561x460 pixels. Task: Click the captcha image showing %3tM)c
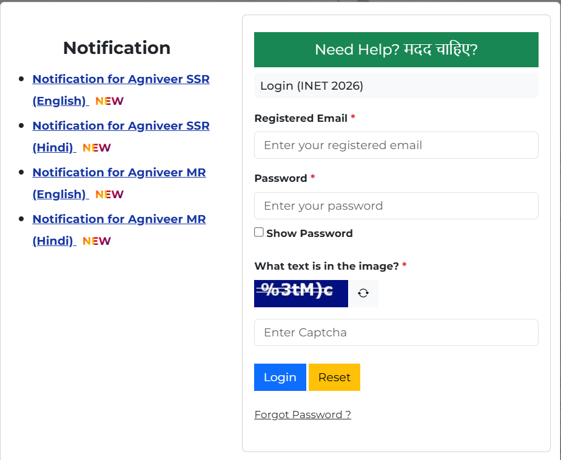[301, 293]
